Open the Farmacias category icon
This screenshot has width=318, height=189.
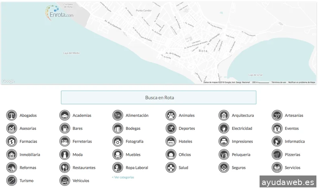(x=12, y=141)
